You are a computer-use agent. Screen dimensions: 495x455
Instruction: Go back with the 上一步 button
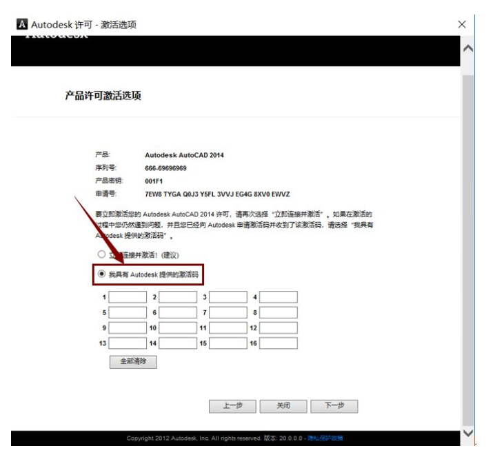point(232,406)
